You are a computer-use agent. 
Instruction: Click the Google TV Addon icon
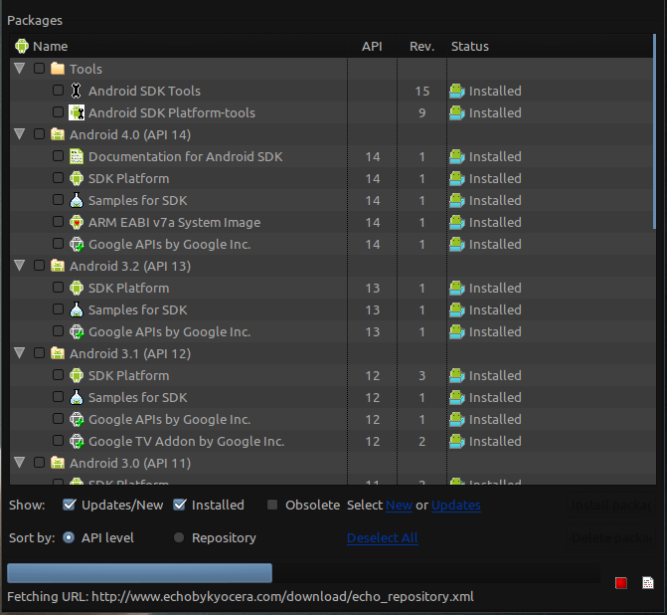click(x=77, y=441)
